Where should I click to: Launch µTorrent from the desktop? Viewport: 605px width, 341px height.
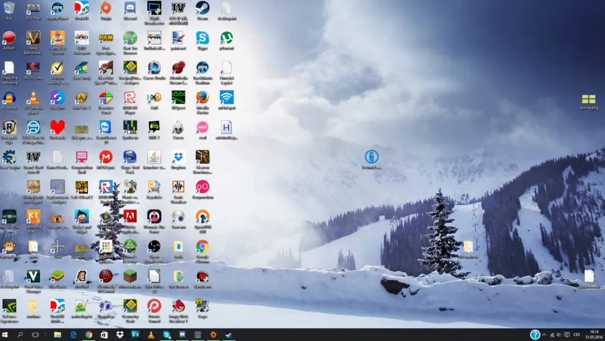click(x=226, y=41)
